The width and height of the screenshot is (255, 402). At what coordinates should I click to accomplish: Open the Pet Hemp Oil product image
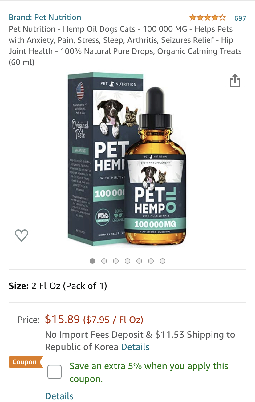(x=127, y=160)
